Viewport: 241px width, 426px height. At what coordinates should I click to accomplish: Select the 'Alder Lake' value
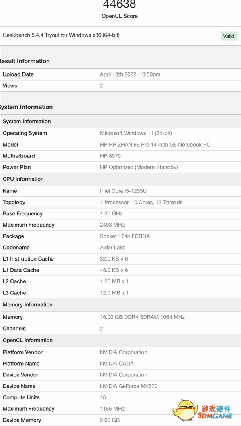[x=113, y=248]
